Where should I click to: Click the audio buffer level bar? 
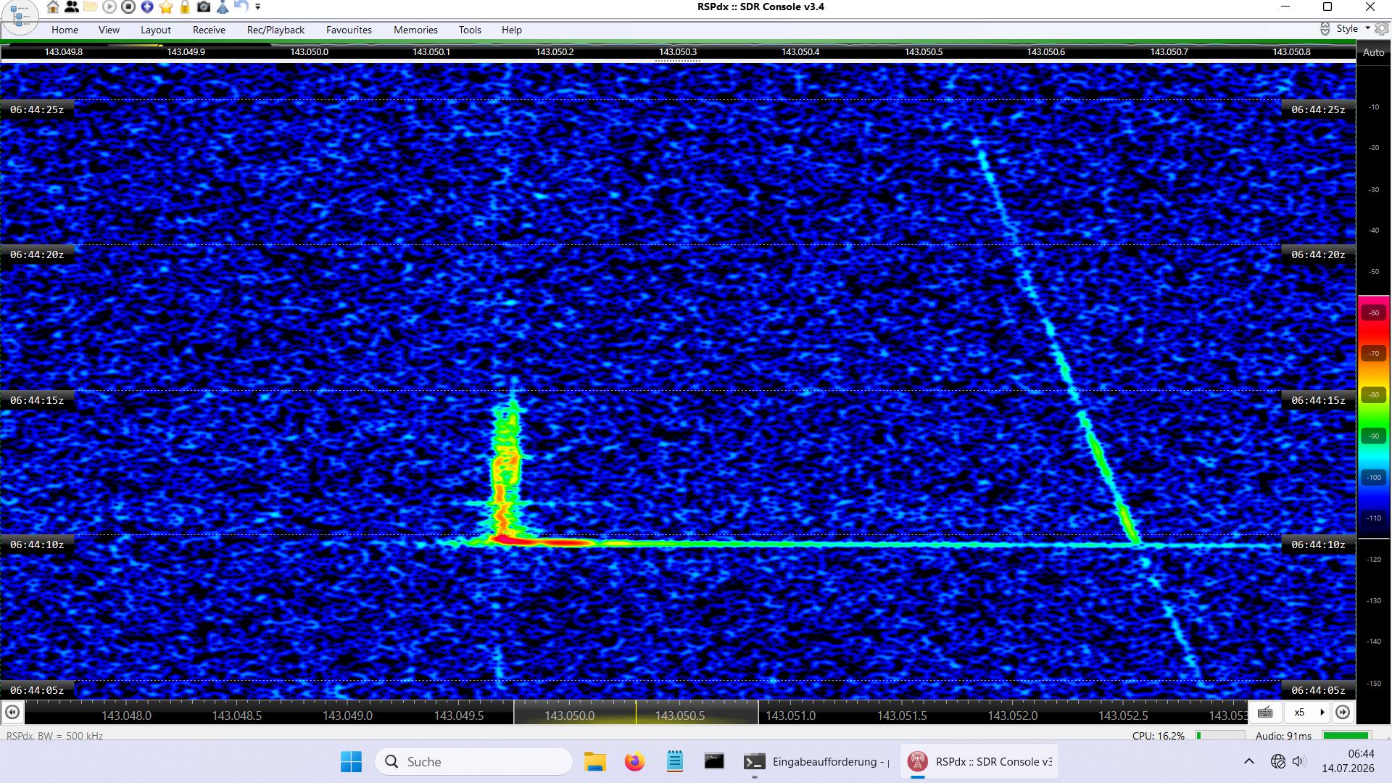1346,736
